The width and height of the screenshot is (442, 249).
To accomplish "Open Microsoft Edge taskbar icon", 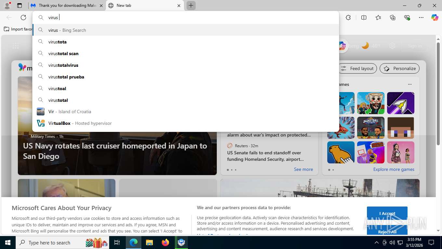I will coord(134,243).
